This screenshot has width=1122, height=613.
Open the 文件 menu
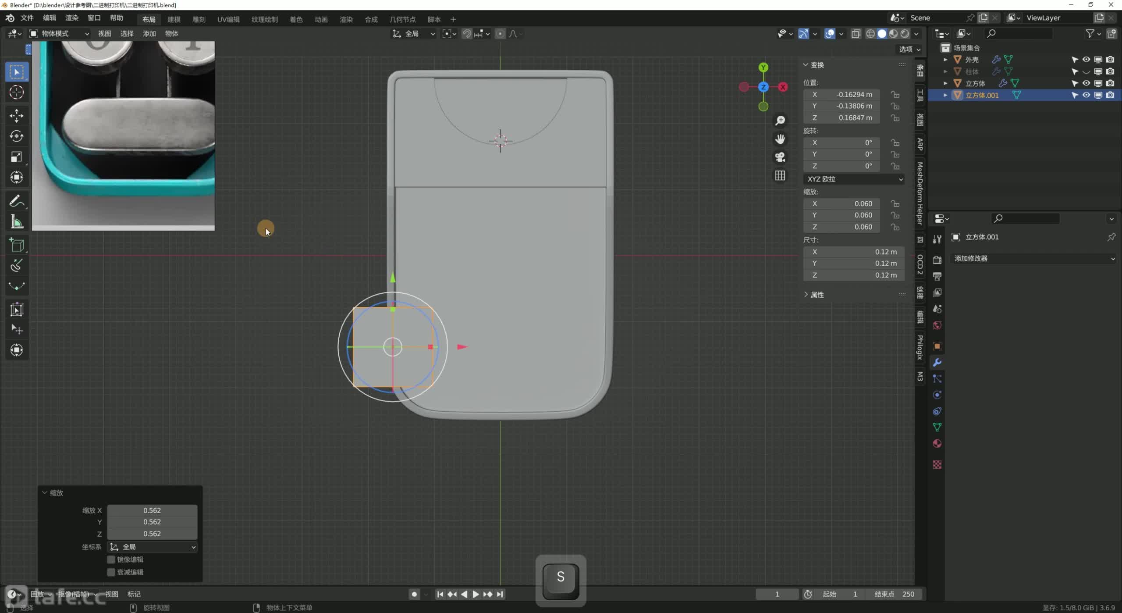[x=27, y=18]
